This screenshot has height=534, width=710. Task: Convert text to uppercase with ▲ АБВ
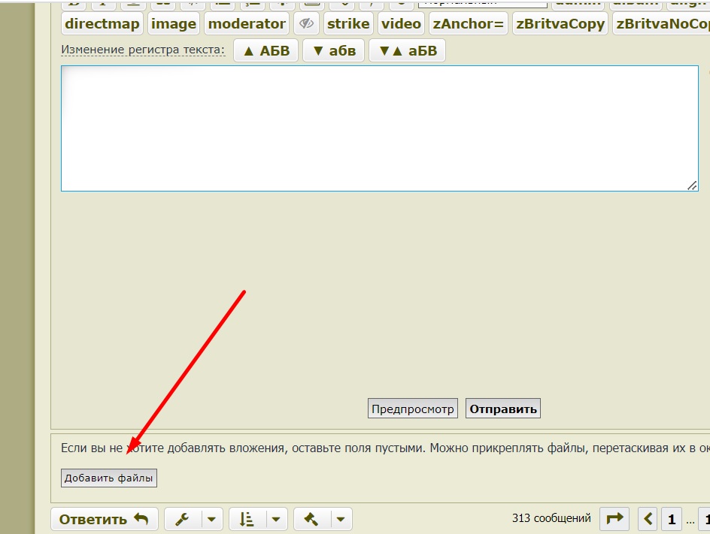[266, 51]
